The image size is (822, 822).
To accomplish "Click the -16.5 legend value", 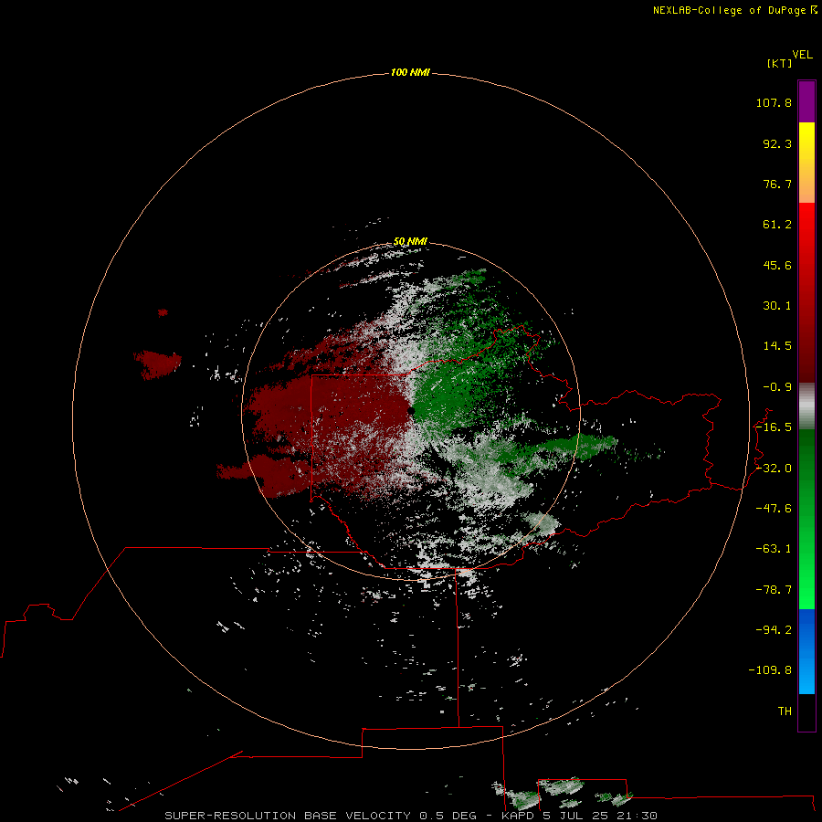I will point(774,427).
